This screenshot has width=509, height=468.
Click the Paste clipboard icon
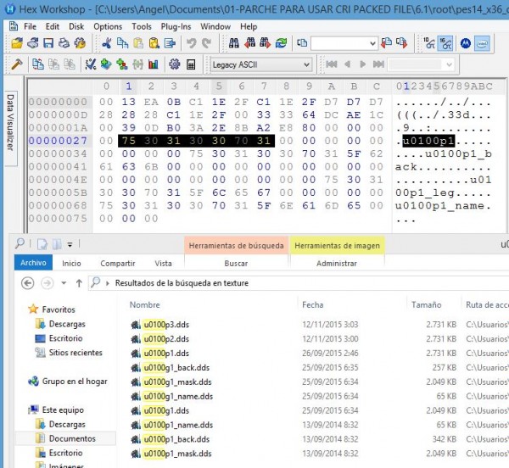pos(138,42)
